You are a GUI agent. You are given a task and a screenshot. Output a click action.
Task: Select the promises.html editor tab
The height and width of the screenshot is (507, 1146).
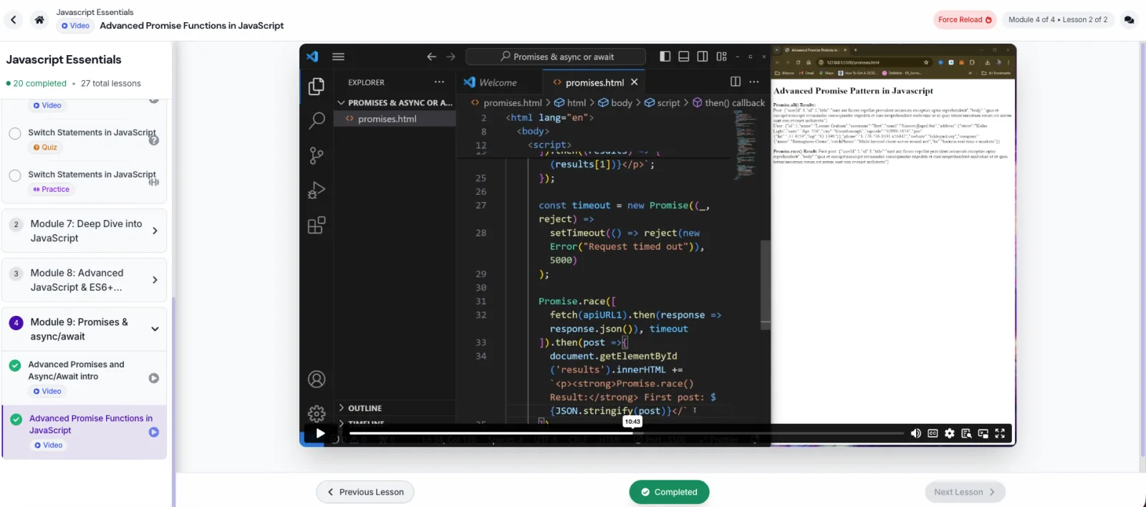(x=594, y=82)
